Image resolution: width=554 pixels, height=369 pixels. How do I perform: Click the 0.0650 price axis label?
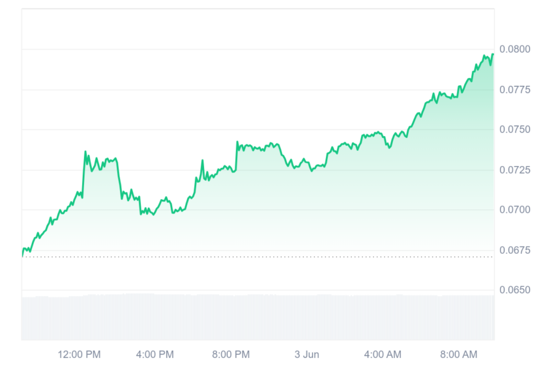515,290
